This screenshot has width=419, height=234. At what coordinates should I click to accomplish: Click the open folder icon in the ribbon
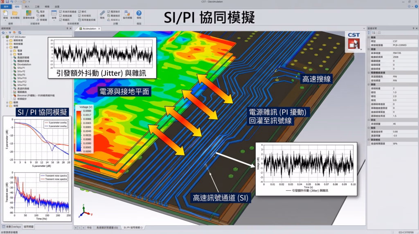pyautogui.click(x=15, y=13)
